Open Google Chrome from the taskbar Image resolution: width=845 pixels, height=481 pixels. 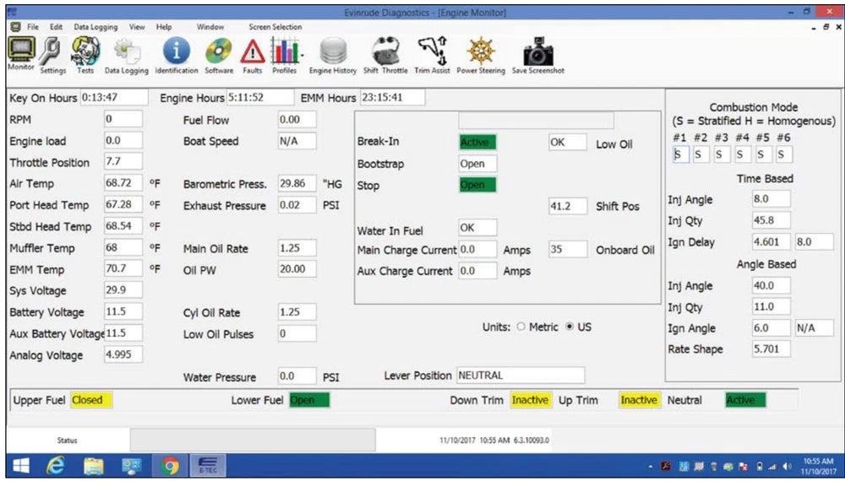(x=170, y=466)
